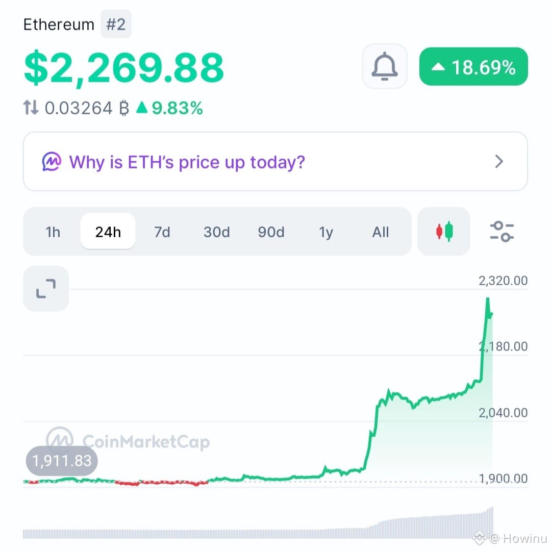Toggle the ETH/BTC swap arrows icon
This screenshot has height=551, width=551.
(x=31, y=108)
